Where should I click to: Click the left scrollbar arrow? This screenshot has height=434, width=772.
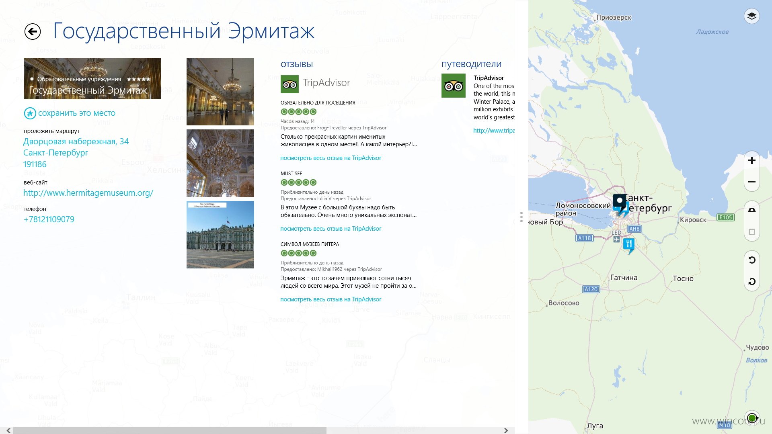pyautogui.click(x=8, y=430)
